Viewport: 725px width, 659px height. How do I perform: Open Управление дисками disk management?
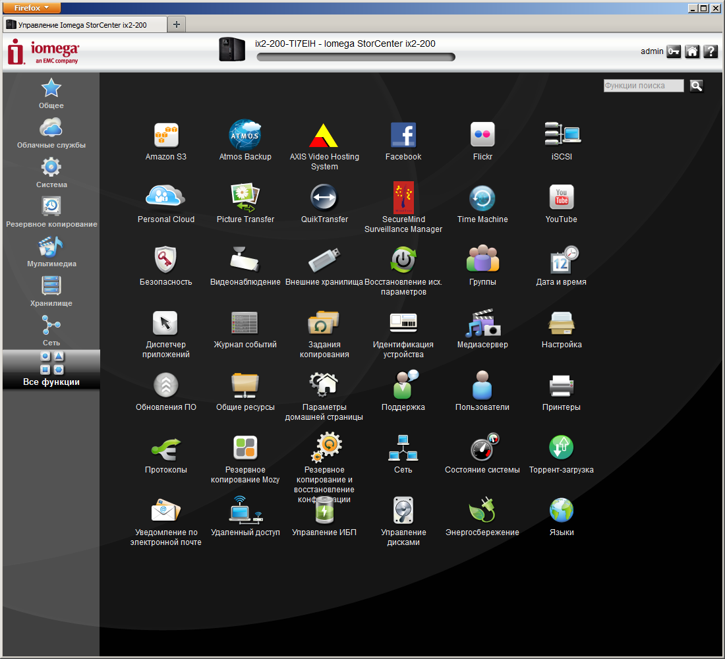tap(403, 511)
